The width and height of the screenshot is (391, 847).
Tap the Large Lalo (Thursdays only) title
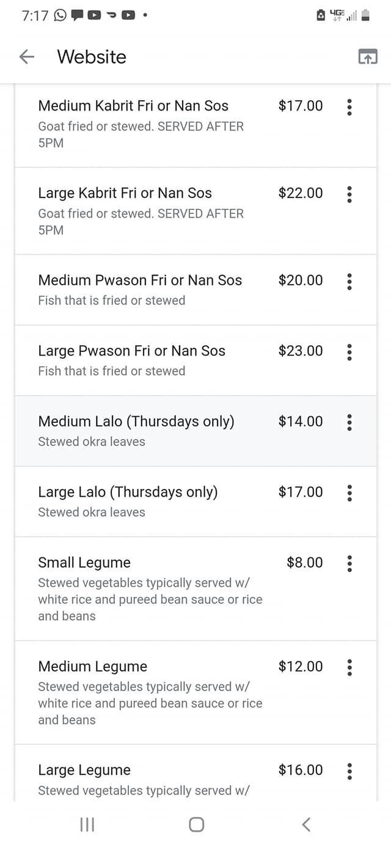[x=128, y=492]
